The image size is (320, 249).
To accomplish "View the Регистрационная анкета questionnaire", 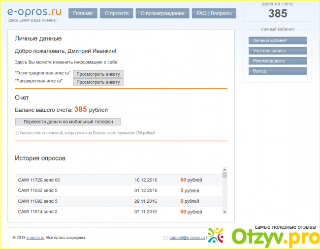I will pyautogui.click(x=98, y=74).
